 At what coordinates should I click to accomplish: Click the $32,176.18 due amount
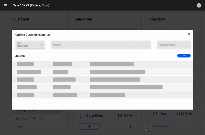point(184,114)
